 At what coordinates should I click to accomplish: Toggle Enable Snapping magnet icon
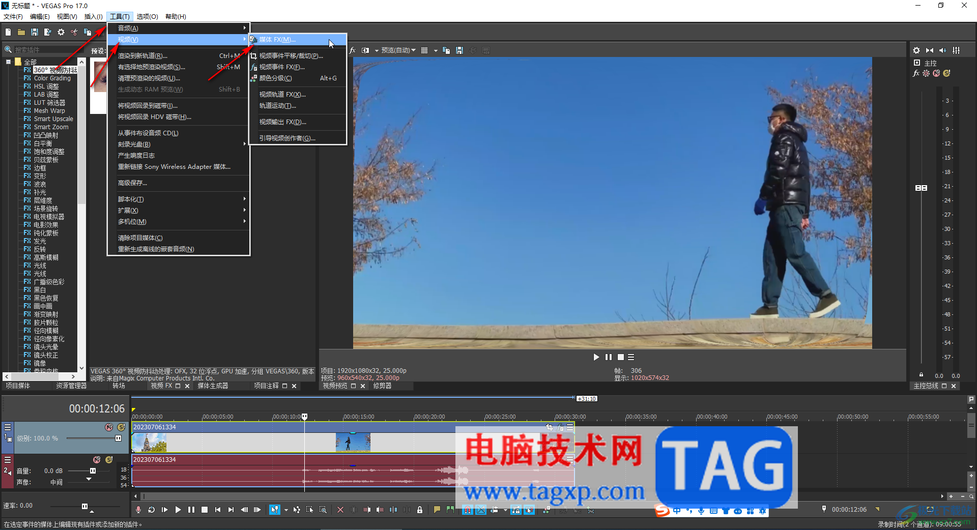pyautogui.click(x=468, y=510)
